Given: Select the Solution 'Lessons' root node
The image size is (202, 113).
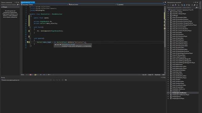Looking at the screenshot, I should coord(182,10).
